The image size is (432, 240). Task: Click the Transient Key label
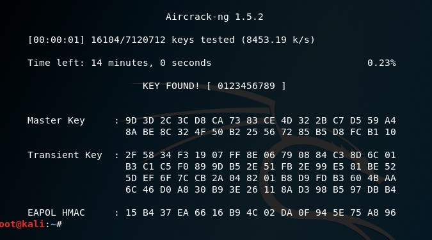(x=65, y=155)
